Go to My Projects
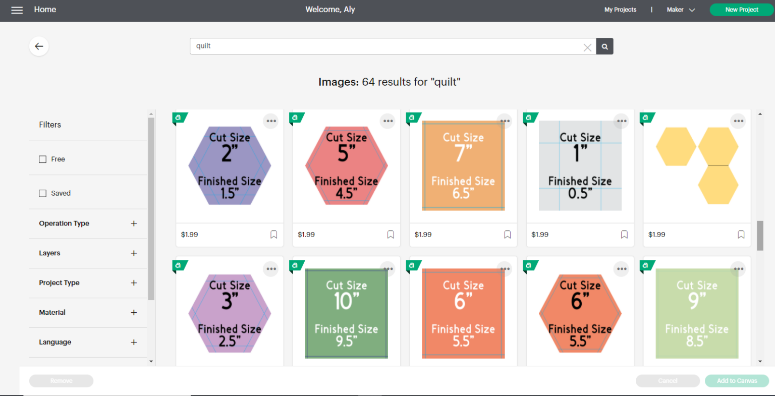The image size is (775, 396). (620, 10)
